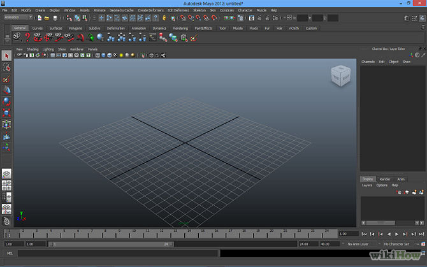Open the Channel Box Channels menu
Viewport: 427px width, 267px height.
[368, 62]
